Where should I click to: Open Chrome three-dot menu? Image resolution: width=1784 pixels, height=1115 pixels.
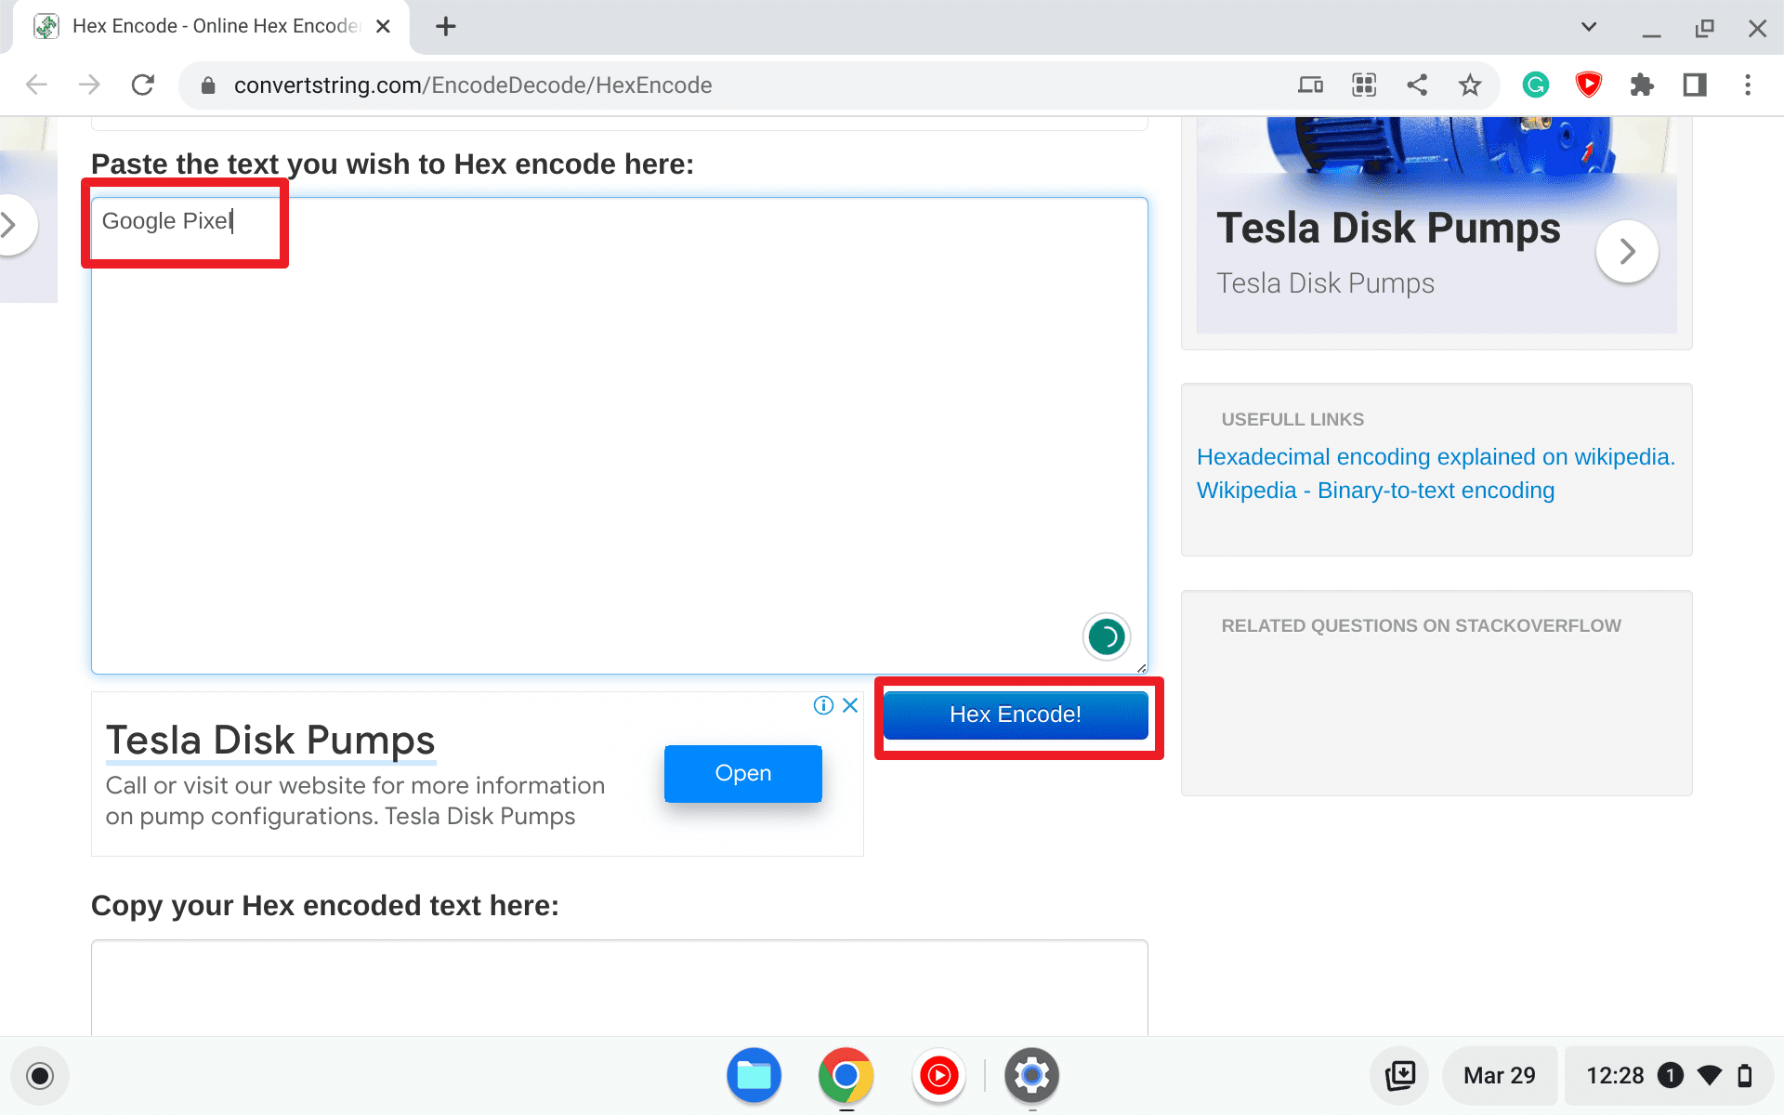pyautogui.click(x=1748, y=85)
